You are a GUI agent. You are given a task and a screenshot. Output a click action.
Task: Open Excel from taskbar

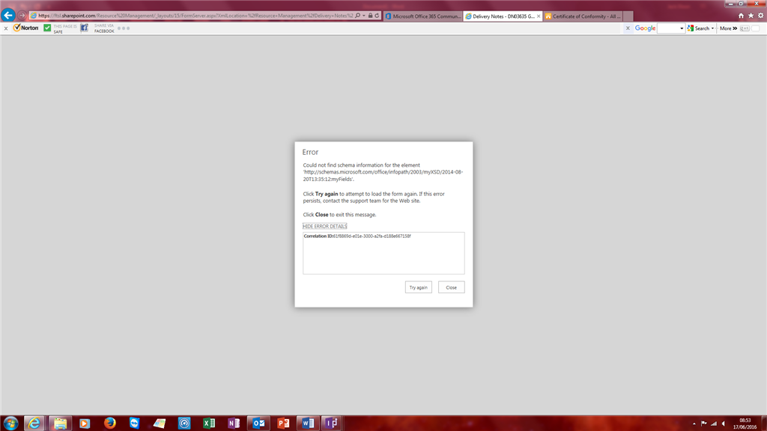click(x=209, y=424)
